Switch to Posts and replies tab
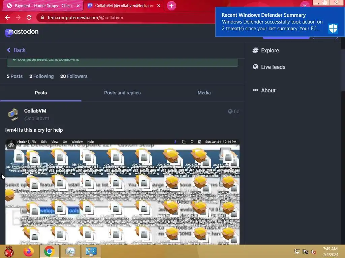 point(122,93)
